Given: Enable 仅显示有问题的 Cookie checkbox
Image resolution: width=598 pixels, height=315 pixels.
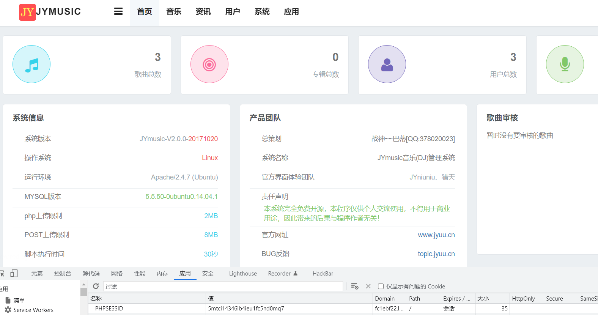Looking at the screenshot, I should tap(381, 287).
